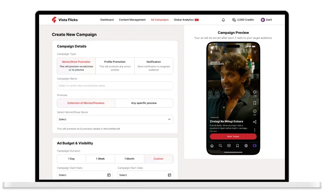Image resolution: width=324 pixels, height=192 pixels.
Task: Open calendar icon in first start date field
Action: 109,175
